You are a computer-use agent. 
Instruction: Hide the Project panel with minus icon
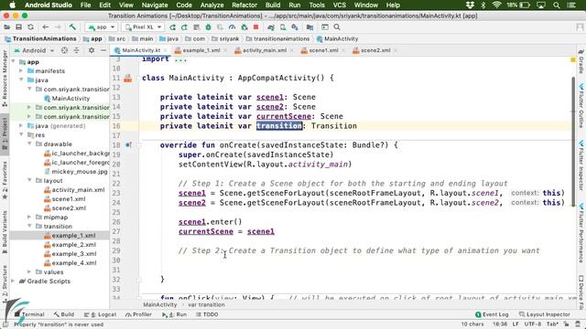pos(103,50)
